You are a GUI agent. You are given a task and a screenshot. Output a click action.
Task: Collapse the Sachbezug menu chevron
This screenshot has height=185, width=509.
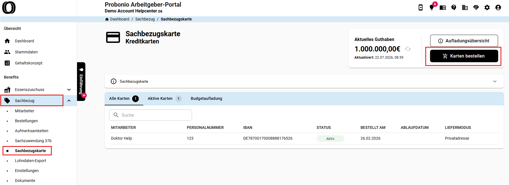click(69, 101)
